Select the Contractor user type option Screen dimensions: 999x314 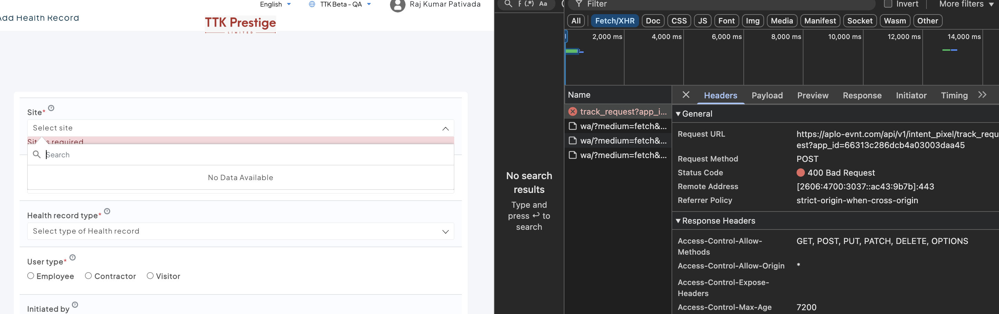click(88, 276)
